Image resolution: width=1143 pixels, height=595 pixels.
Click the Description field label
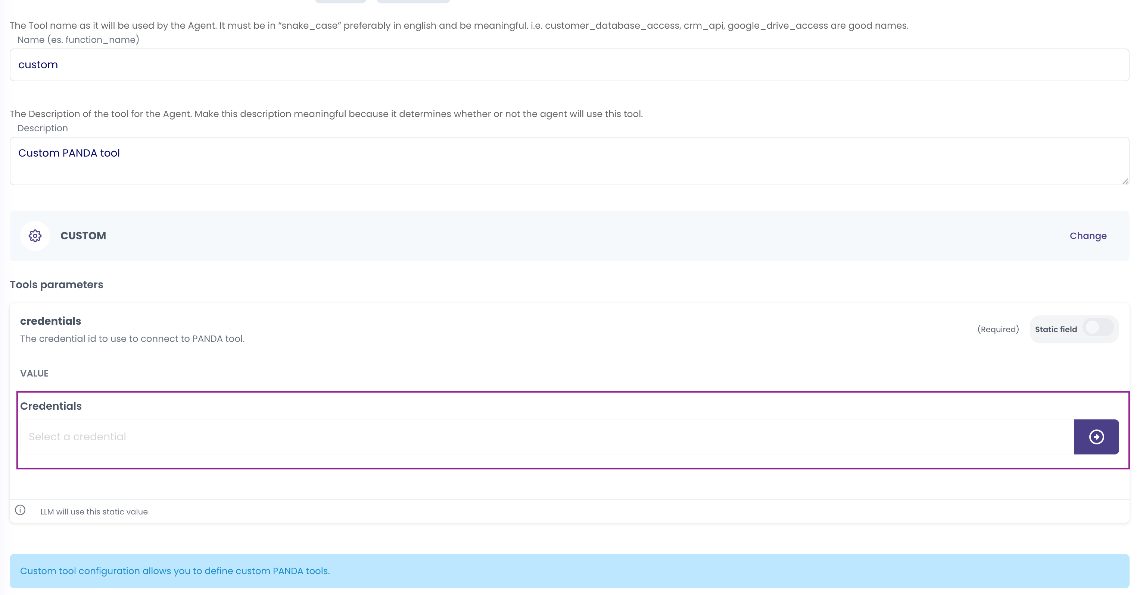[x=43, y=128]
